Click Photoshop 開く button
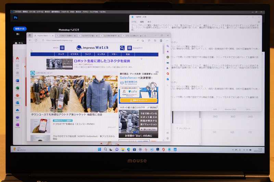 coord(18,34)
